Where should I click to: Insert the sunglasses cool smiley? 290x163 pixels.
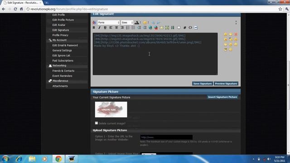click(226, 49)
